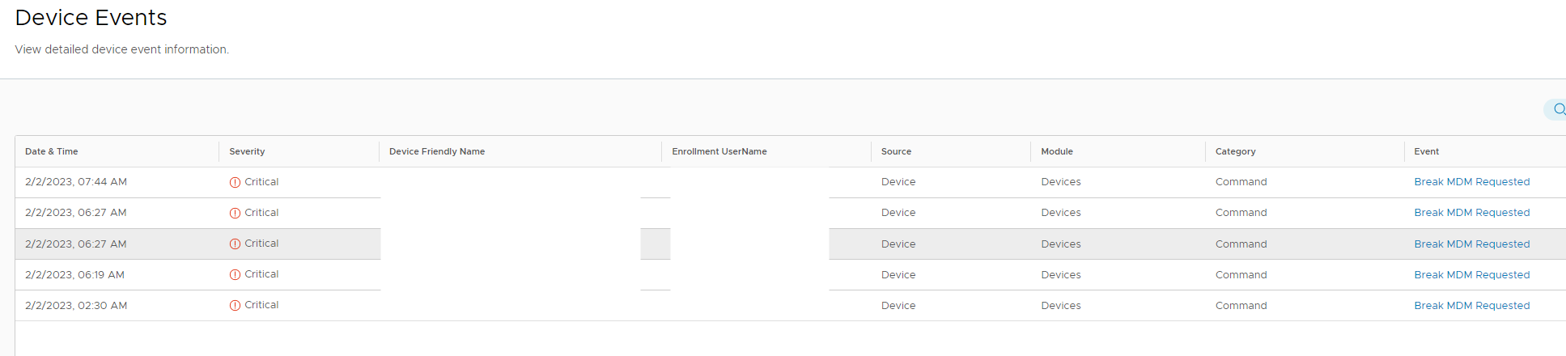Open Break MDM Requested link in highlighted row
The image size is (1566, 356).
pyautogui.click(x=1471, y=244)
